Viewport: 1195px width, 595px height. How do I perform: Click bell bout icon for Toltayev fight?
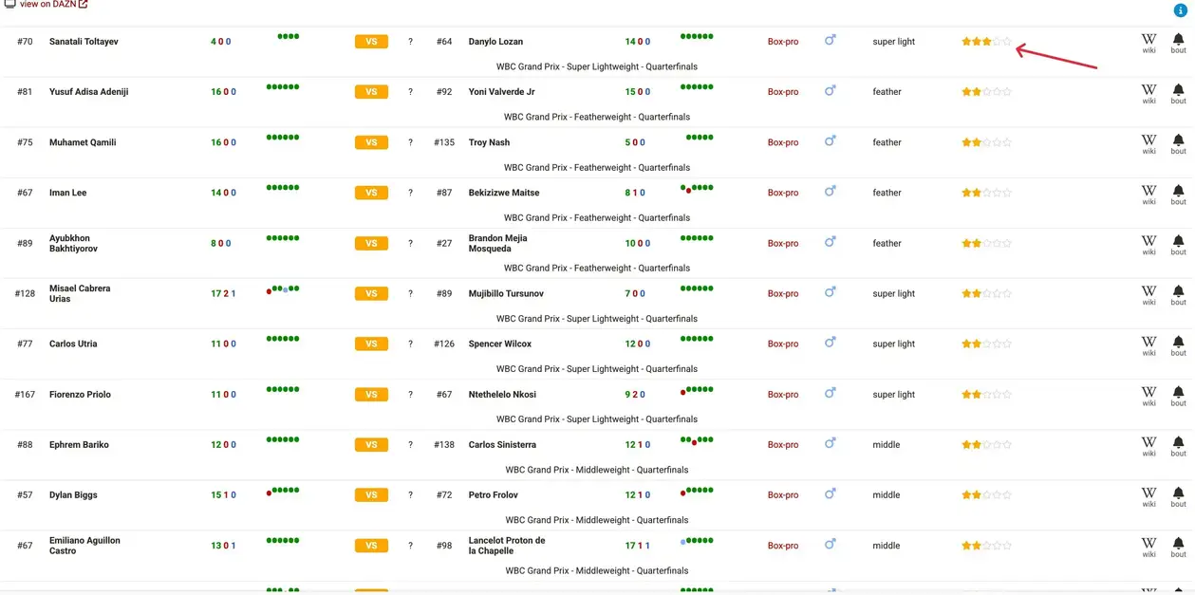pos(1178,42)
